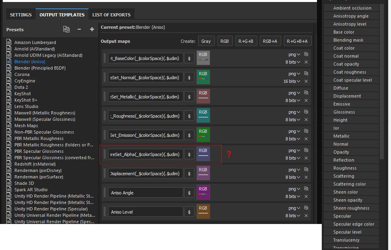Screen dimensions: 391x250
Task: Open 8 bits depth dropdown for BaseColor
Action: pos(293,62)
